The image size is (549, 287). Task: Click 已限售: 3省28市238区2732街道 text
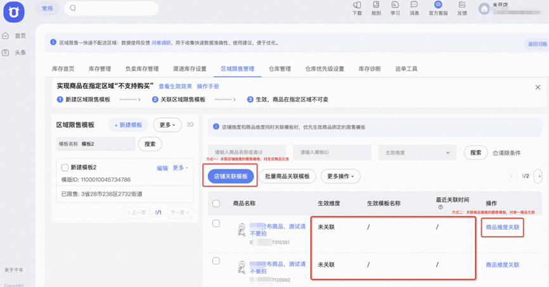pos(102,194)
